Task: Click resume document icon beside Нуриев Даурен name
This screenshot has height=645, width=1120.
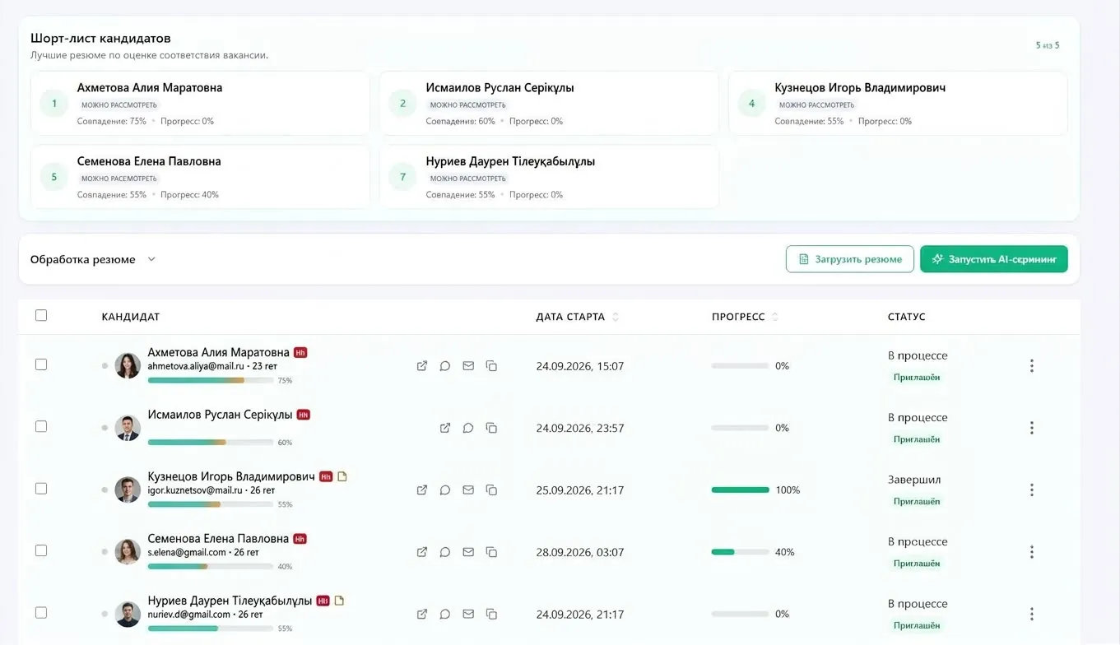Action: (339, 601)
